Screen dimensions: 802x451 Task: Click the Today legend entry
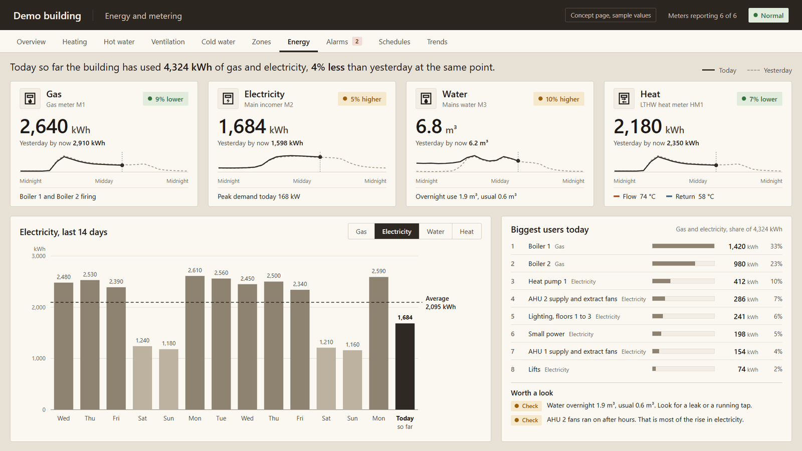pos(719,70)
